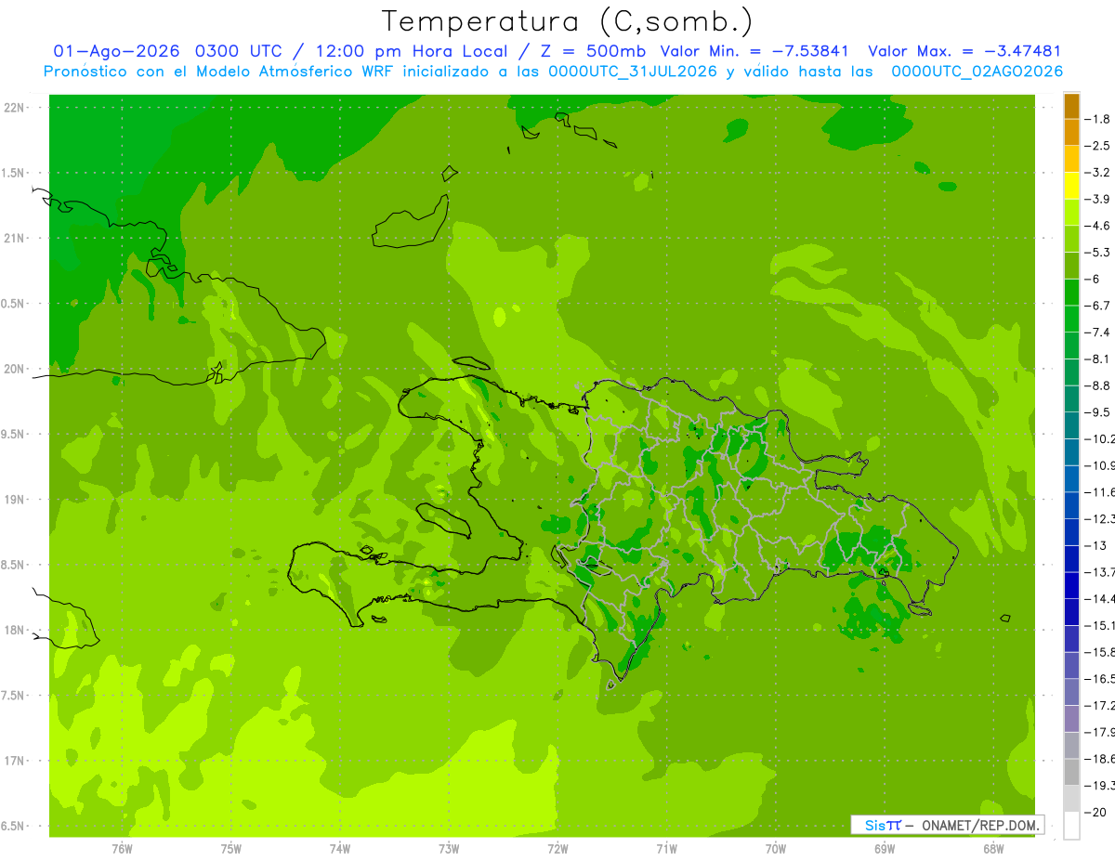Click the '74W' longitude axis label
The height and width of the screenshot is (861, 1115).
[340, 849]
